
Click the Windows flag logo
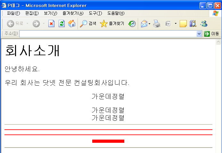click(216, 13)
